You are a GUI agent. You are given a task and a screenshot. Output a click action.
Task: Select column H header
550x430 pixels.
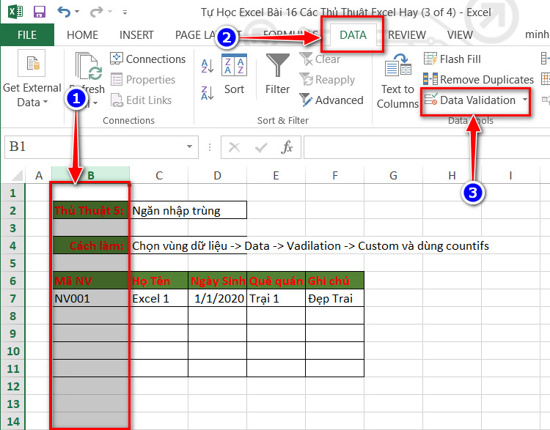(452, 175)
